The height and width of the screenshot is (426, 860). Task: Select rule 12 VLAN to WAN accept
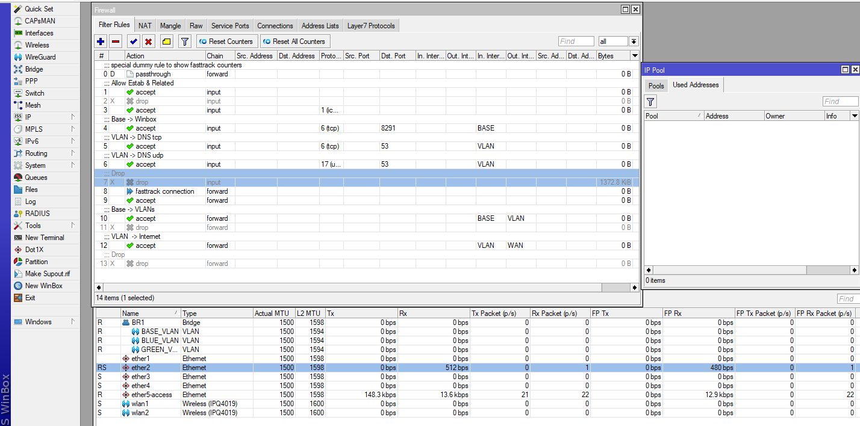(367, 245)
